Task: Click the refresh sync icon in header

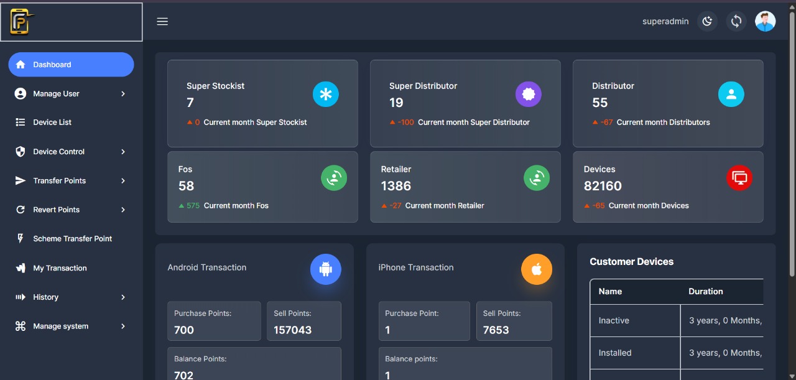Action: coord(736,22)
